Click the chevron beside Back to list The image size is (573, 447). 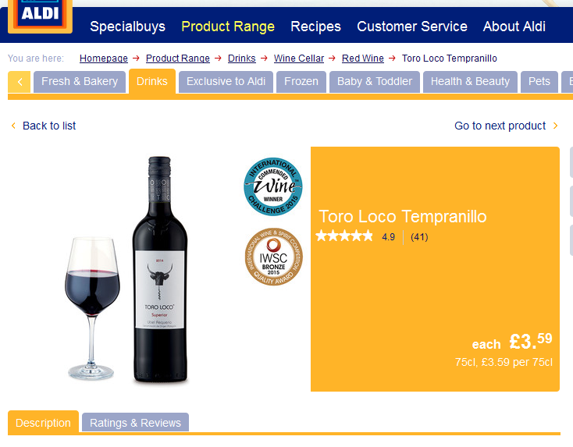click(x=13, y=126)
